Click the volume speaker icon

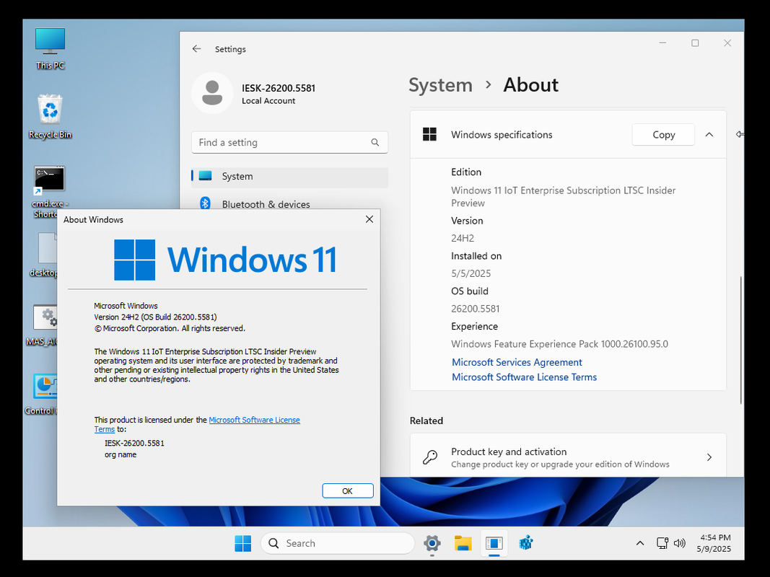(x=680, y=543)
